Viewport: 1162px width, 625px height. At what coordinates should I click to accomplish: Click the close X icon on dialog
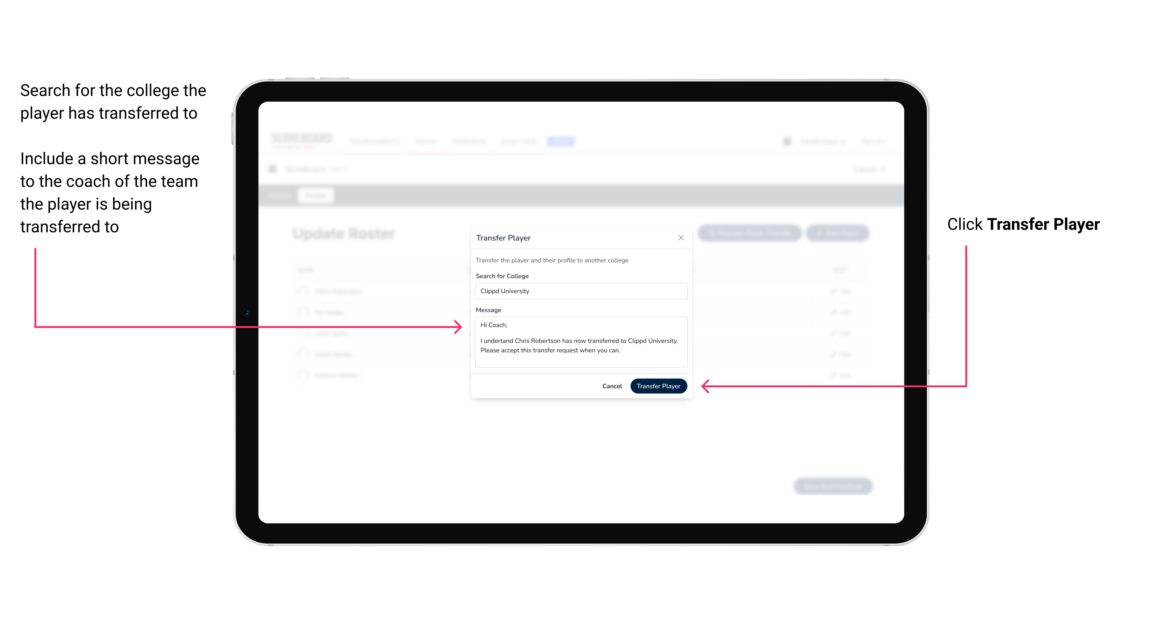[x=680, y=238]
